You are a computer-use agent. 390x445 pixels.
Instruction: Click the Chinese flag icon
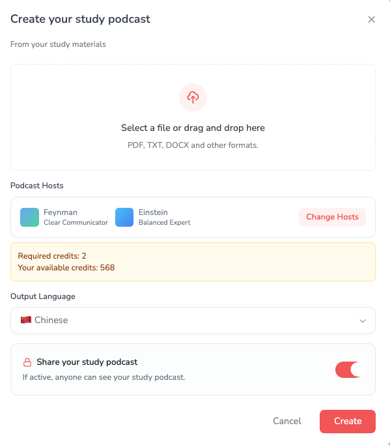coord(26,320)
